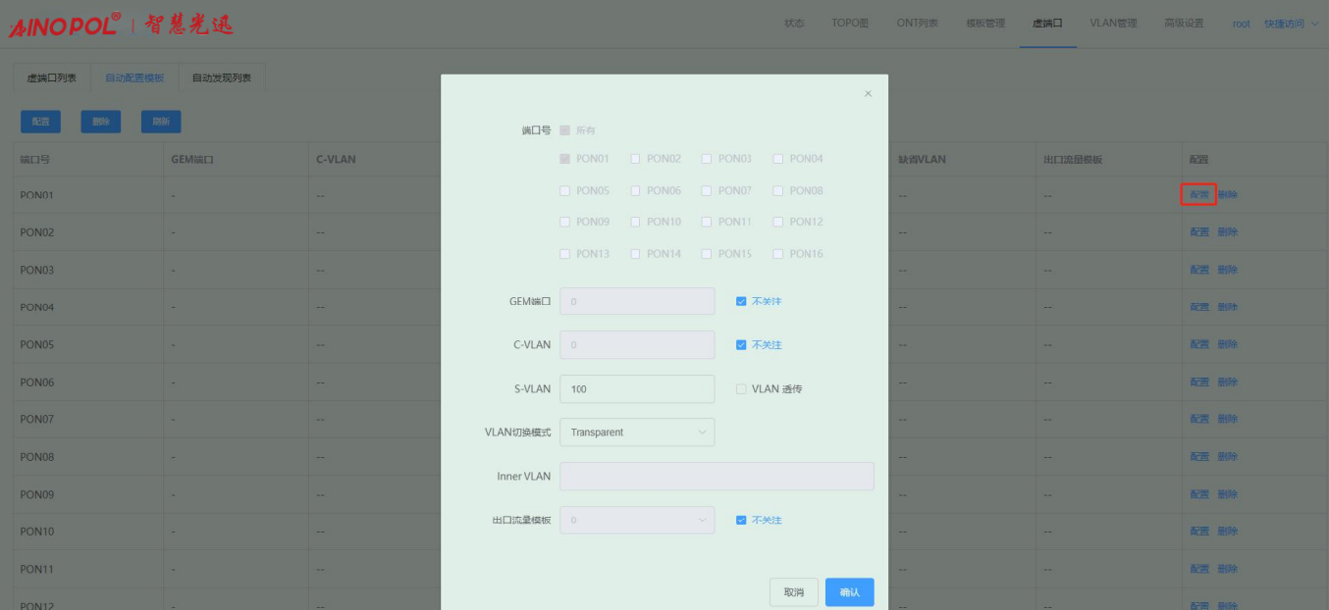Viewport: 1329px width, 610px height.
Task: Enable the VLAN 透传 checkbox
Action: coord(741,389)
